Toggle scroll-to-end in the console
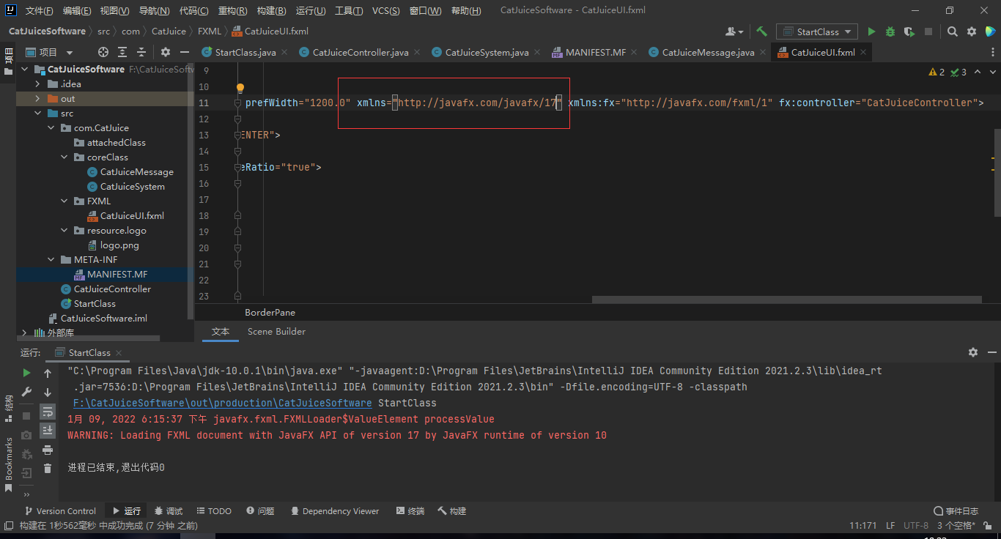This screenshot has height=539, width=1001. [x=48, y=431]
